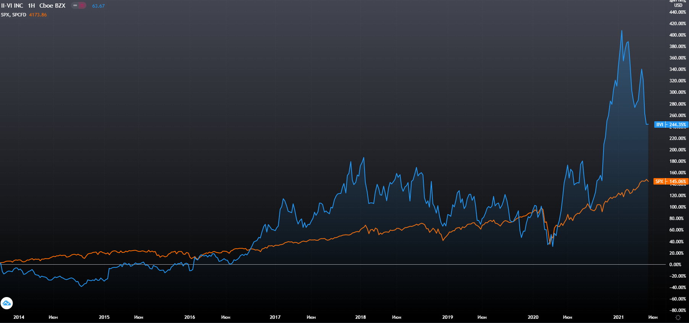Image resolution: width=689 pixels, height=323 pixels.
Task: Click the 160.00% price scale label
Action: [678, 173]
